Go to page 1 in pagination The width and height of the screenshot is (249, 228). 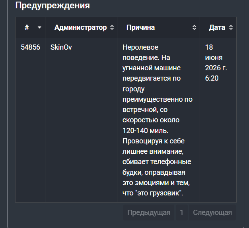[182, 213]
